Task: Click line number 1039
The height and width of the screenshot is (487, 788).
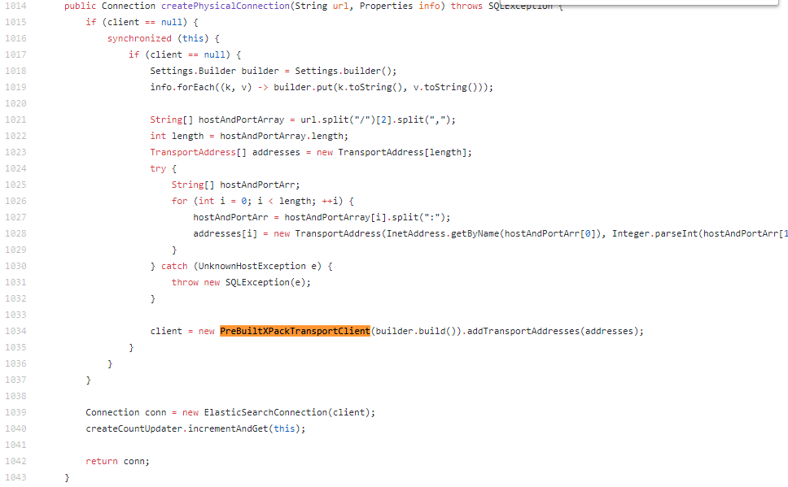Action: coord(15,412)
